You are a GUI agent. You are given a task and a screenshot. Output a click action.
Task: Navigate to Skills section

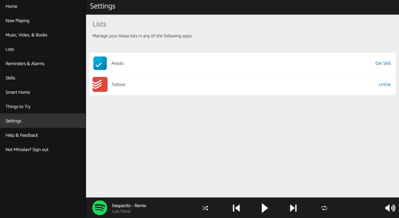[x=11, y=78]
